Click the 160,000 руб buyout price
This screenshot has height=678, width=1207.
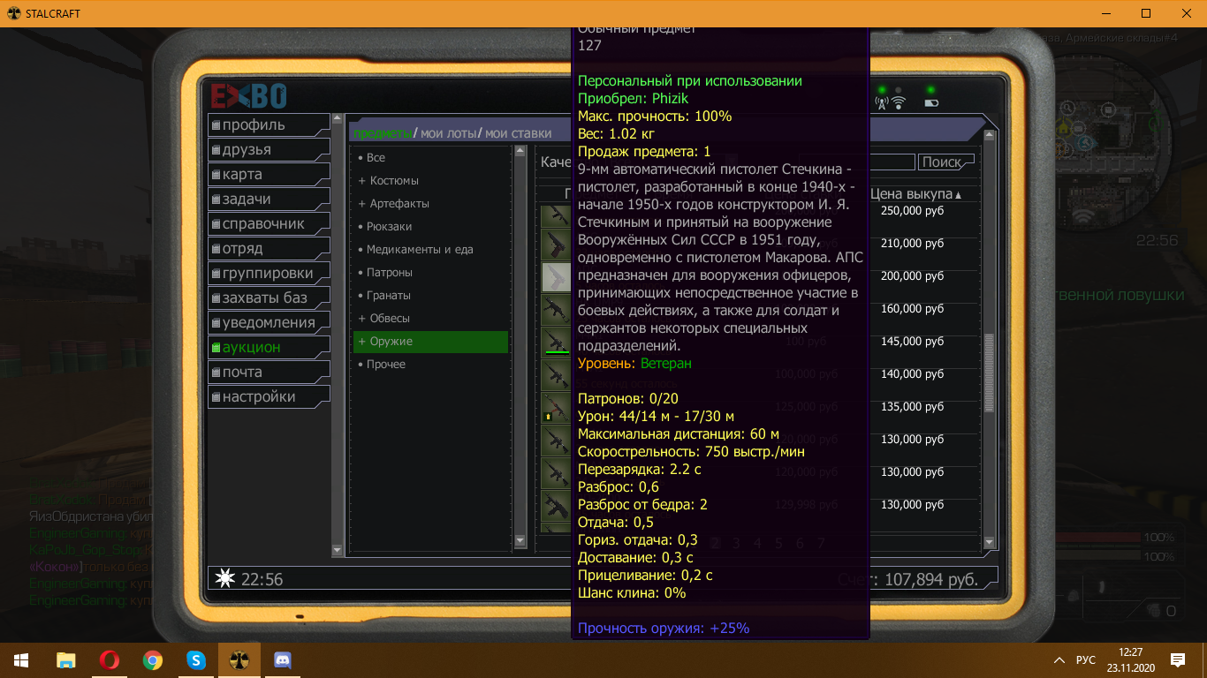click(913, 309)
